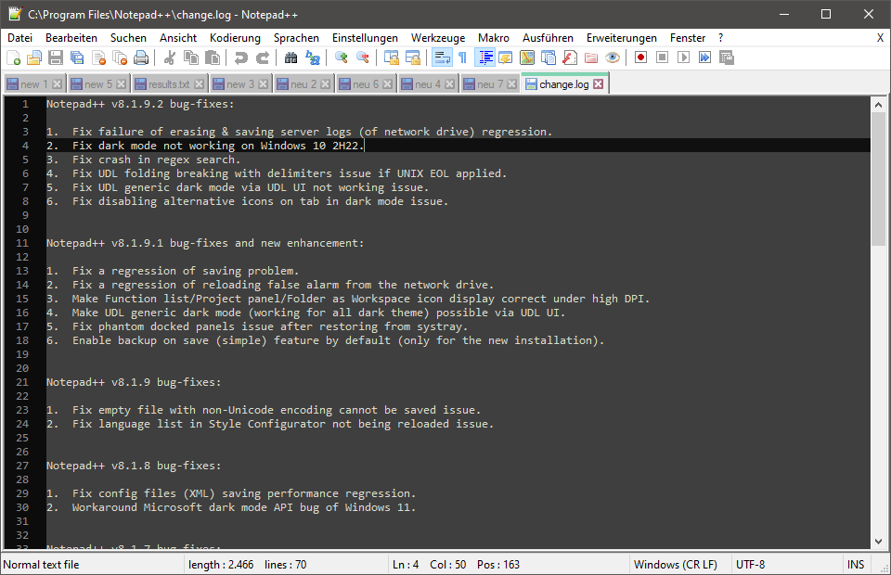Start macro recording with red dot button
This screenshot has height=575, width=891.
pyautogui.click(x=641, y=57)
